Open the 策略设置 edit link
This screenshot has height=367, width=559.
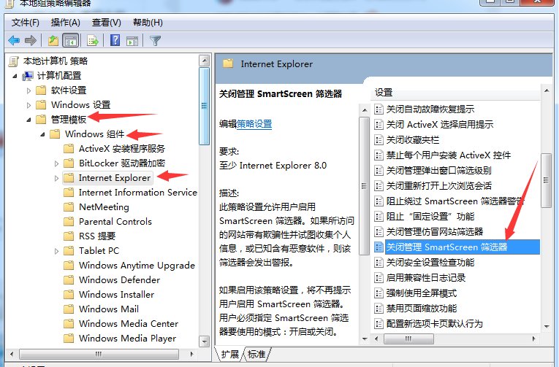tap(254, 124)
